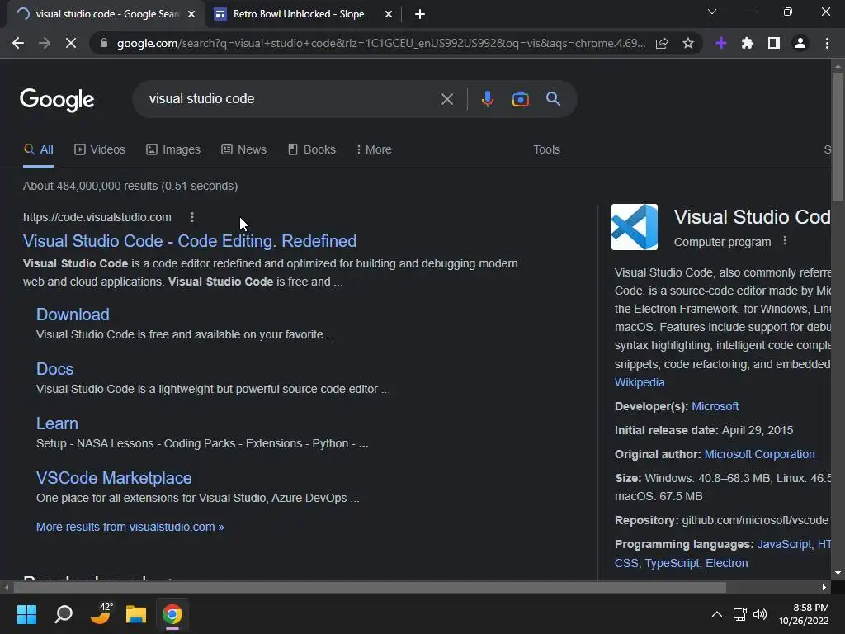Screen dimensions: 845x634
Task: Go back using the browser back arrow
Action: 18,43
